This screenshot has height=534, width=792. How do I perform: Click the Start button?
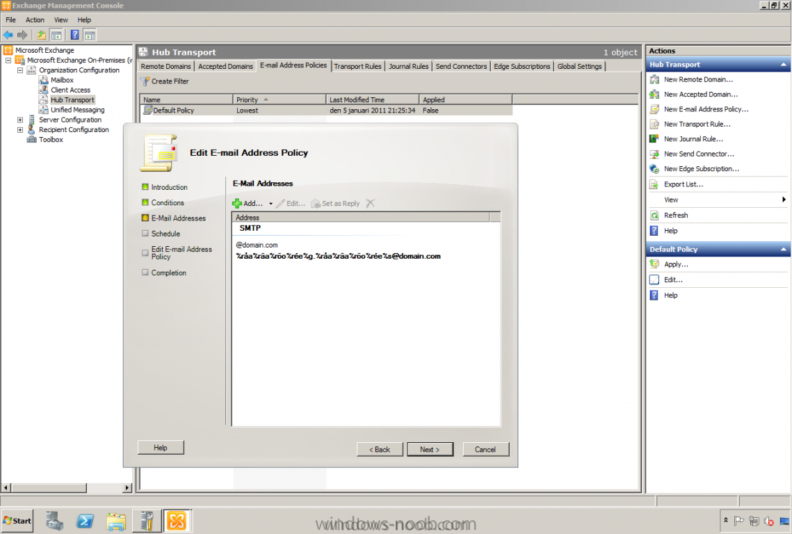pos(17,521)
